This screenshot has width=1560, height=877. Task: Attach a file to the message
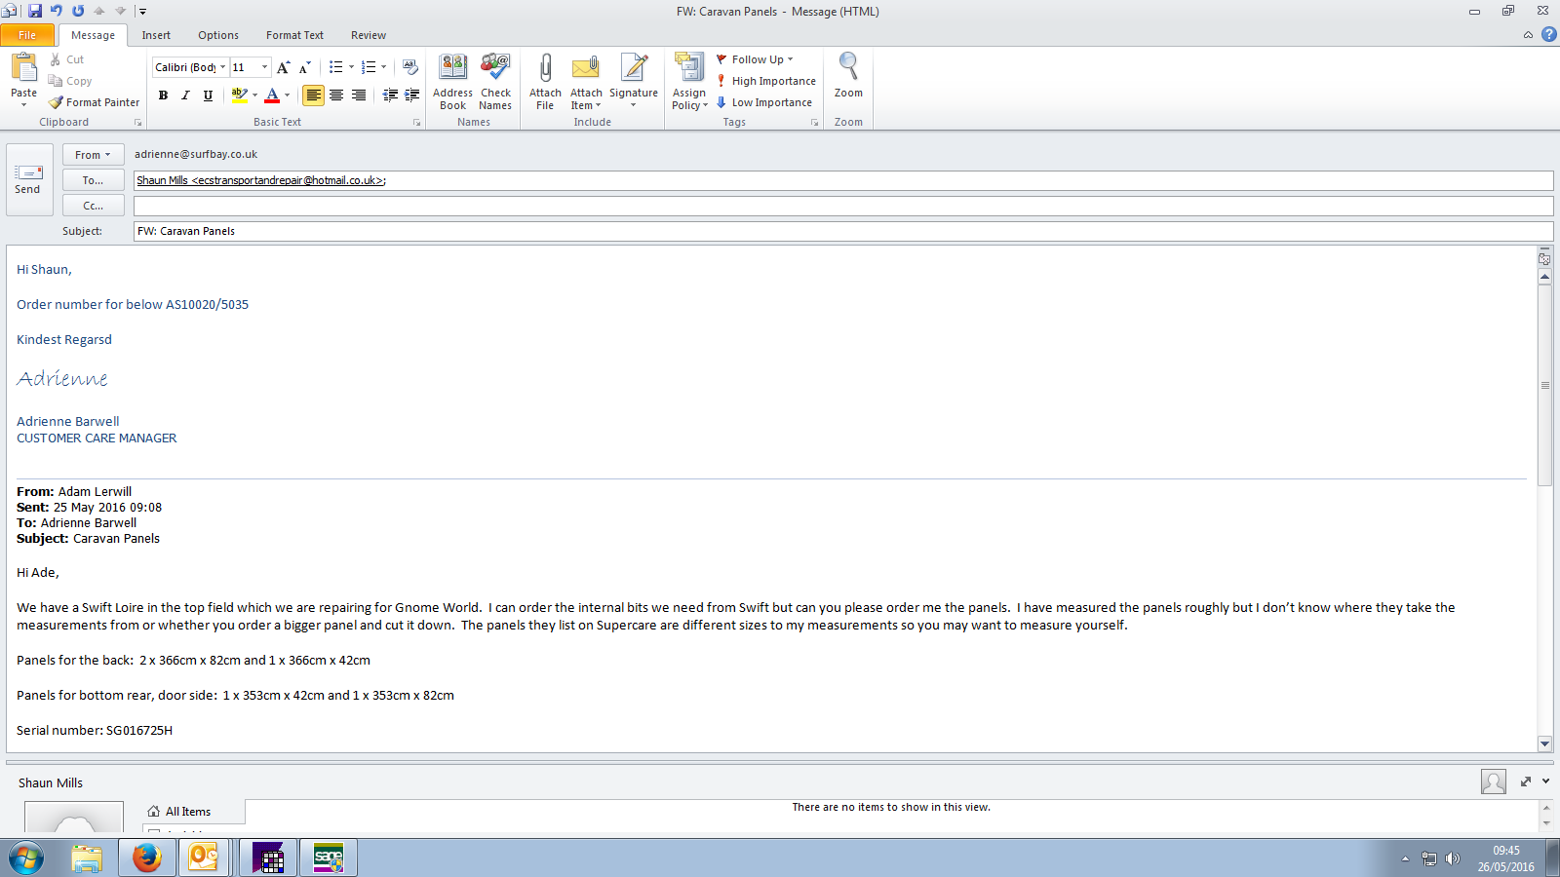[545, 82]
